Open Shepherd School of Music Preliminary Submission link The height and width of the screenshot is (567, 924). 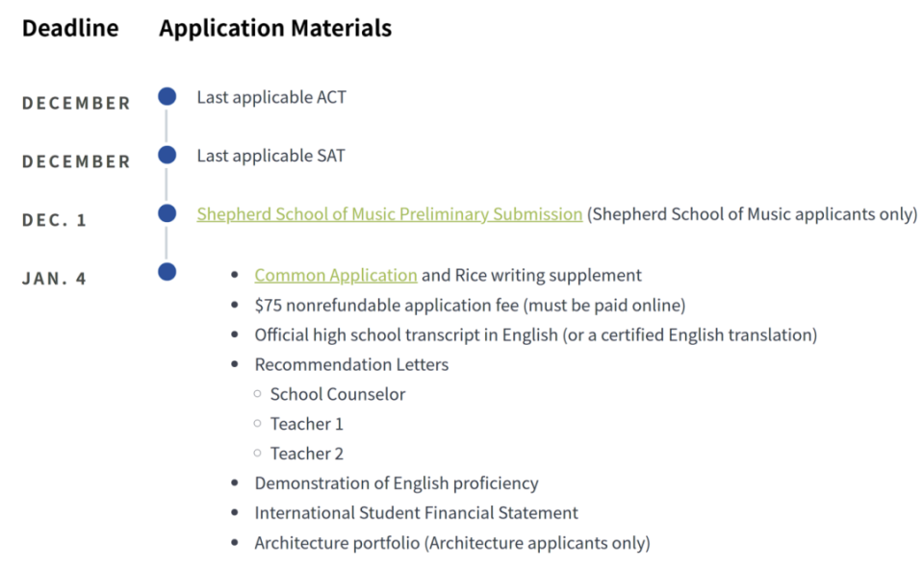click(x=389, y=214)
